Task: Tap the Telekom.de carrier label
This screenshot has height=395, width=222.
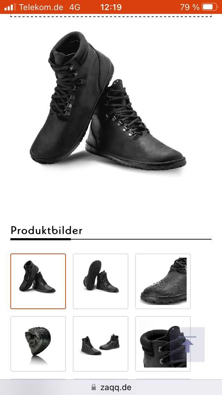Action: point(41,7)
